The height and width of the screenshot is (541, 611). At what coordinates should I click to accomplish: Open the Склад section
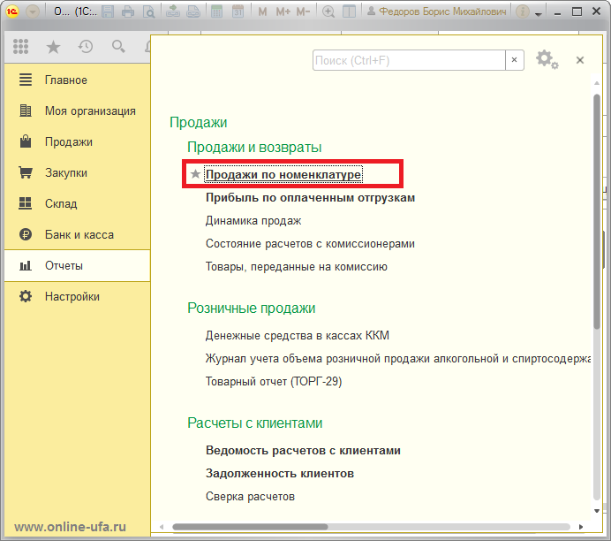[x=78, y=203]
